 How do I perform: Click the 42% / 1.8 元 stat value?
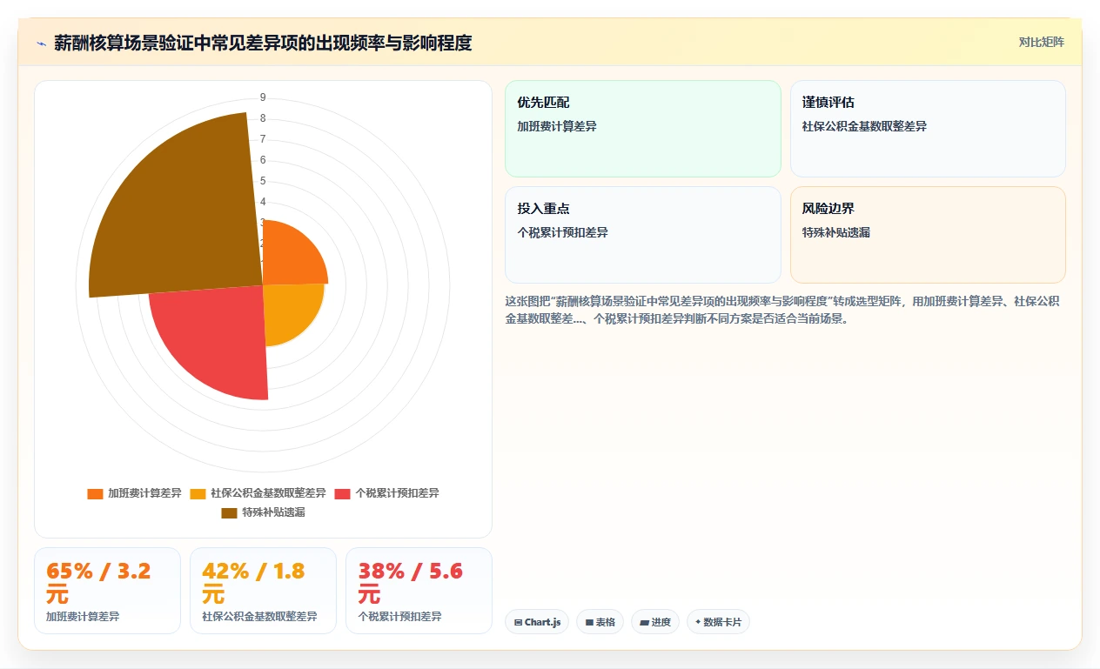pyautogui.click(x=254, y=583)
